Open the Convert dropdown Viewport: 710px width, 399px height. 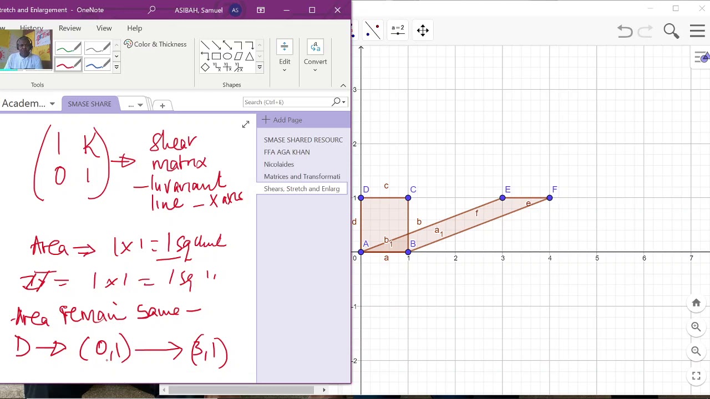[x=315, y=56]
